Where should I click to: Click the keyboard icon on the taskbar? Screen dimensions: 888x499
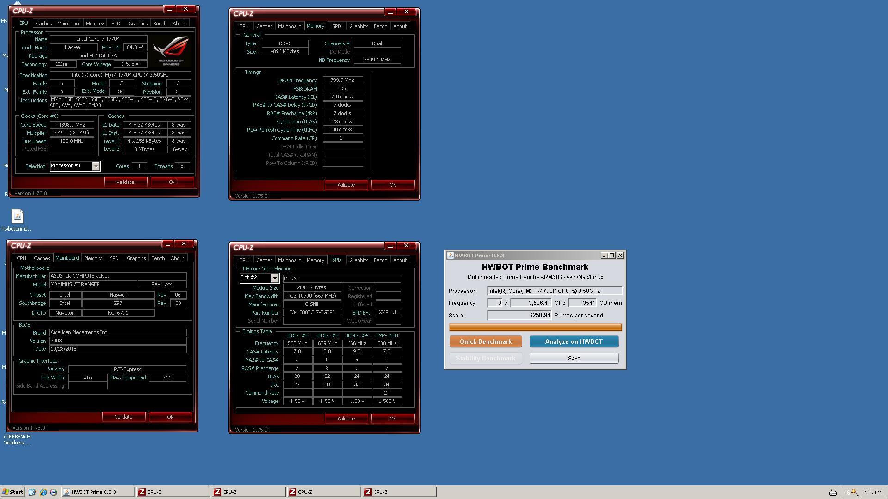[x=832, y=493]
